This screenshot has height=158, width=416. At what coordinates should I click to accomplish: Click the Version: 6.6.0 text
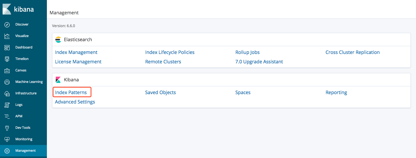point(64,26)
